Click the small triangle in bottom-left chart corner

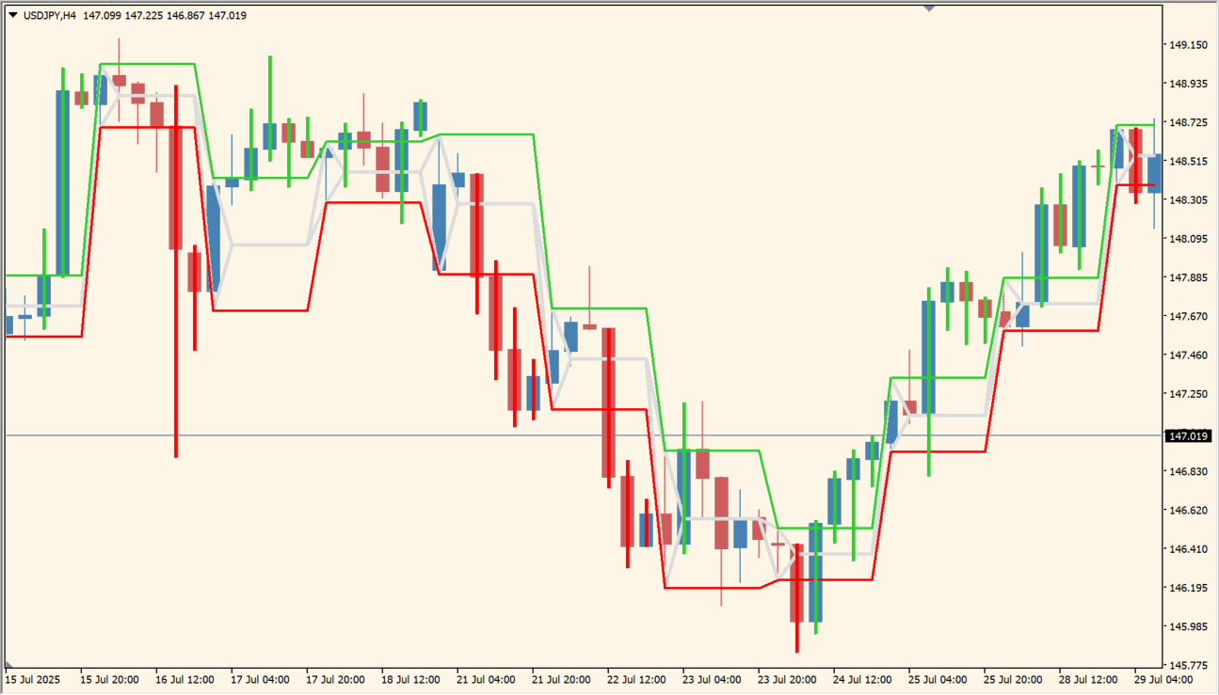point(8,665)
